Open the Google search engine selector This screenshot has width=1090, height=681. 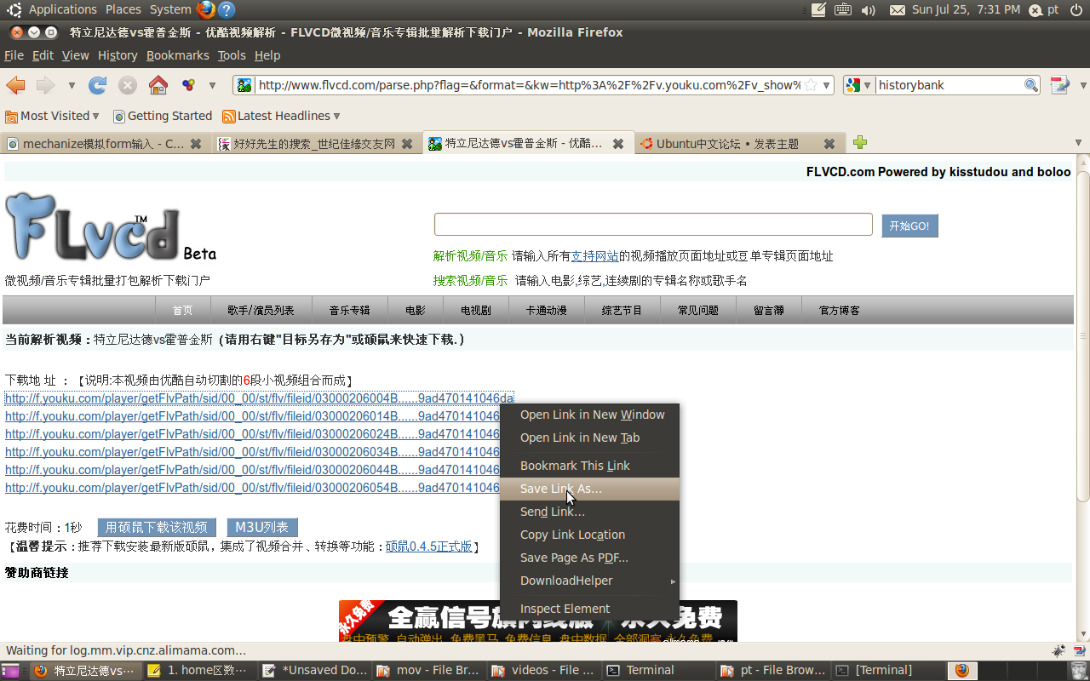click(859, 85)
